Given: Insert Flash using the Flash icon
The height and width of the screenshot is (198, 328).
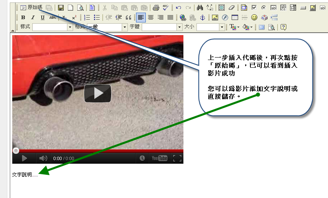Looking at the screenshot, I should [225, 18].
